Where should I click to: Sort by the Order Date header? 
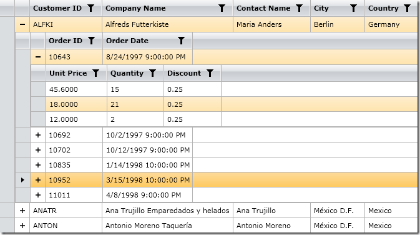[127, 41]
